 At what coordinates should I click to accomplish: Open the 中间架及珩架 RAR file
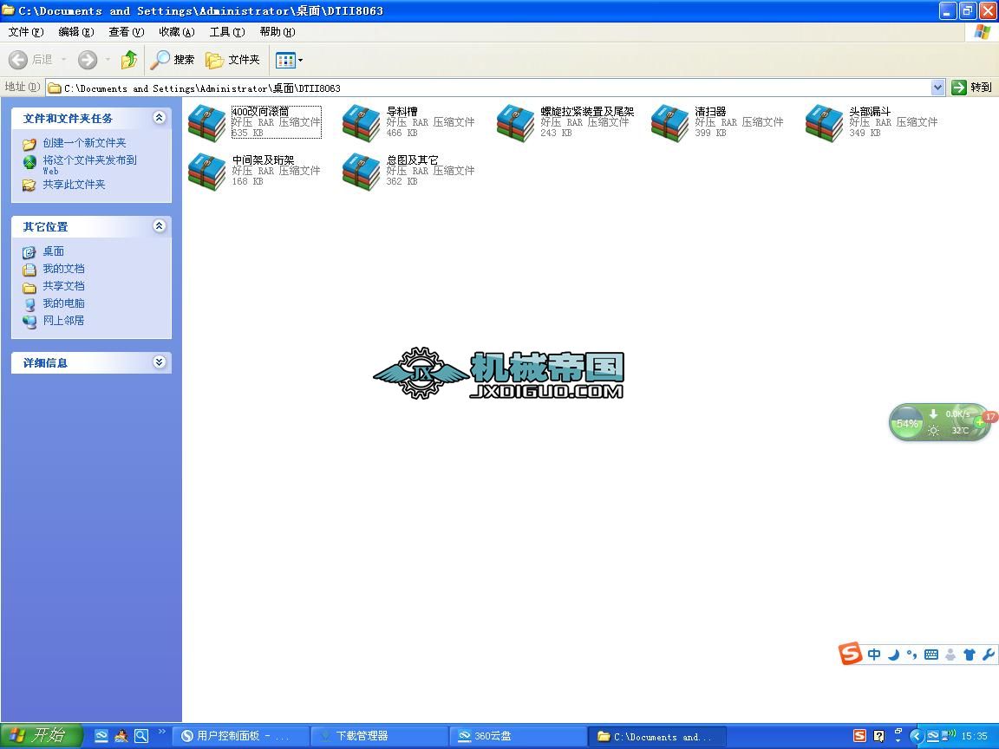(206, 171)
